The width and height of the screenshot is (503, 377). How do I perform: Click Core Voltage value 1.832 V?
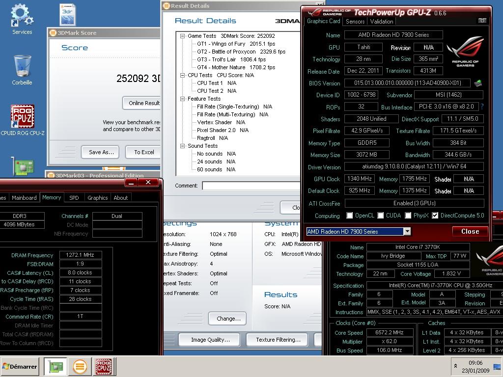(451, 273)
